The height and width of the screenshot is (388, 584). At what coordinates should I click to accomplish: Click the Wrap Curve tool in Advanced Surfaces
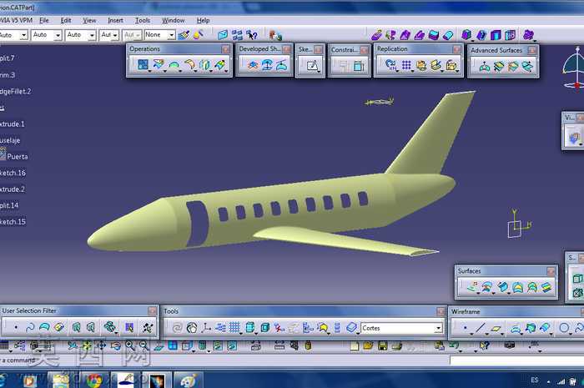pyautogui.click(x=499, y=67)
